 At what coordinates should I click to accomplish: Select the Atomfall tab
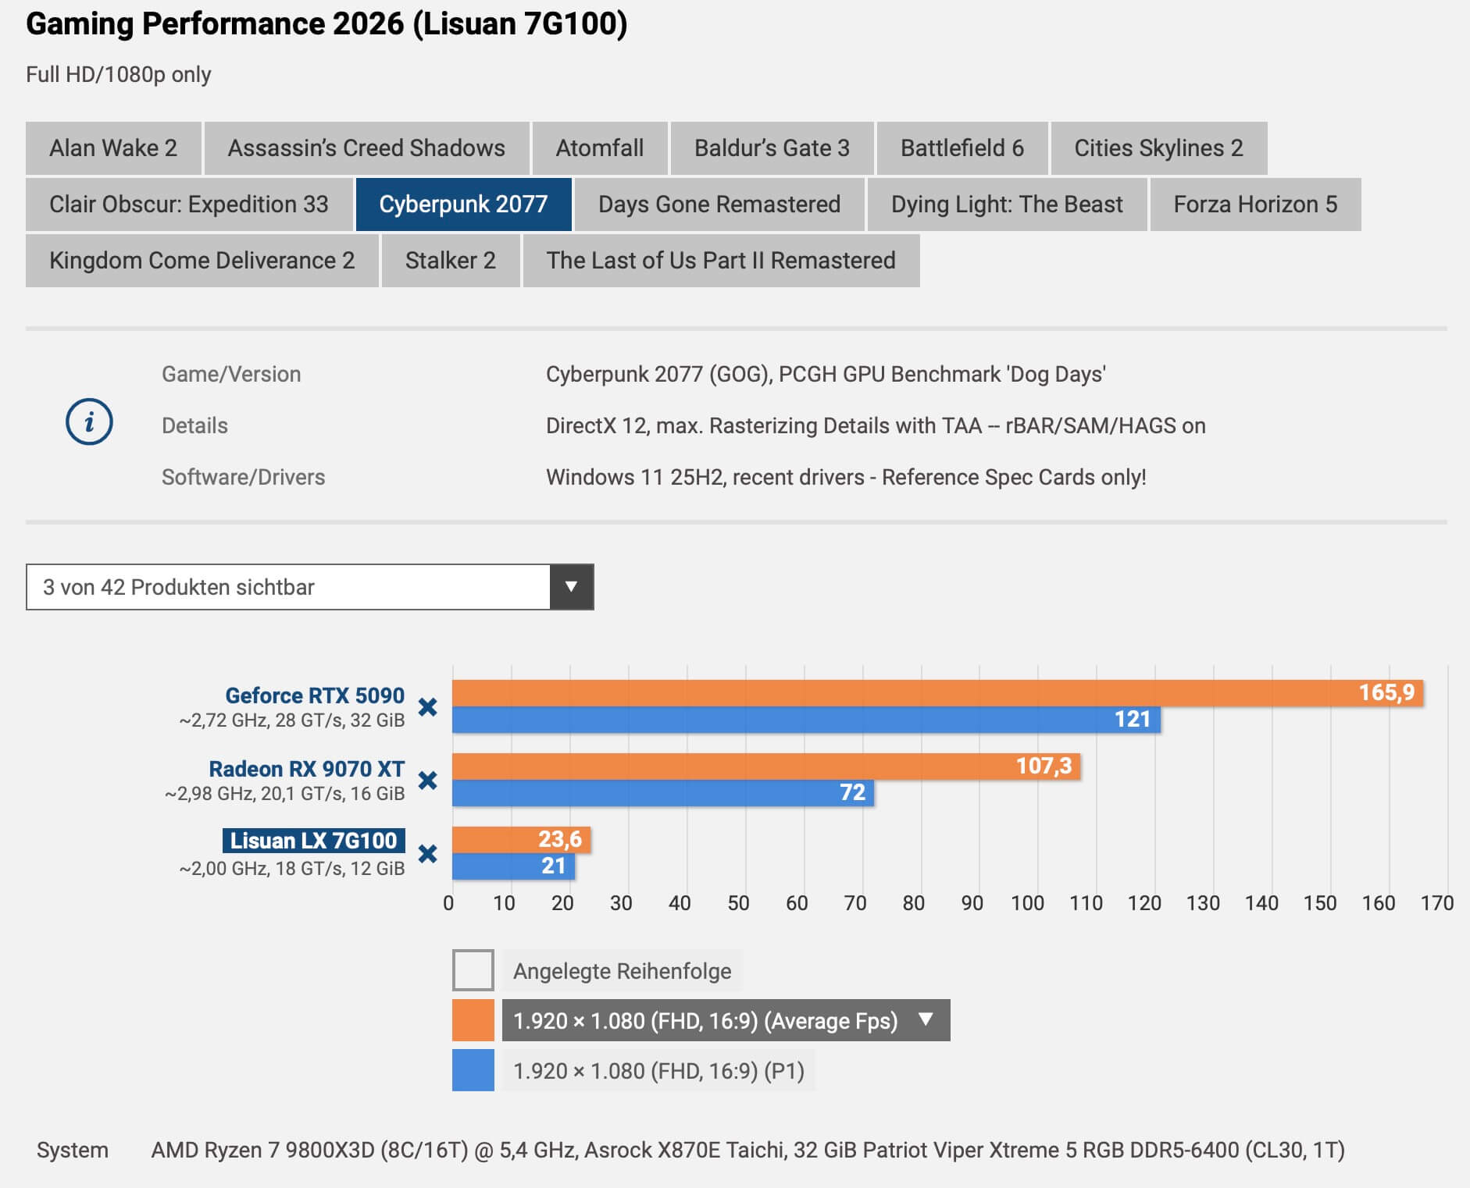point(600,148)
